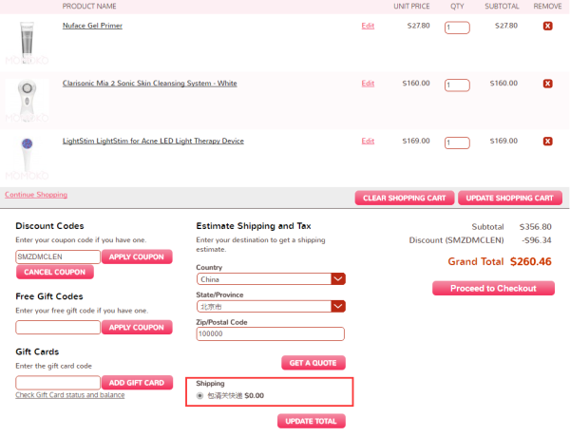Open the State/Province dropdown
This screenshot has height=437, width=570.
[271, 307]
